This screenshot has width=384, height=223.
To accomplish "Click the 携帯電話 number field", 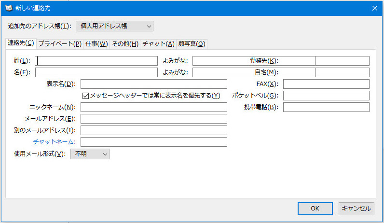I will [326, 107].
